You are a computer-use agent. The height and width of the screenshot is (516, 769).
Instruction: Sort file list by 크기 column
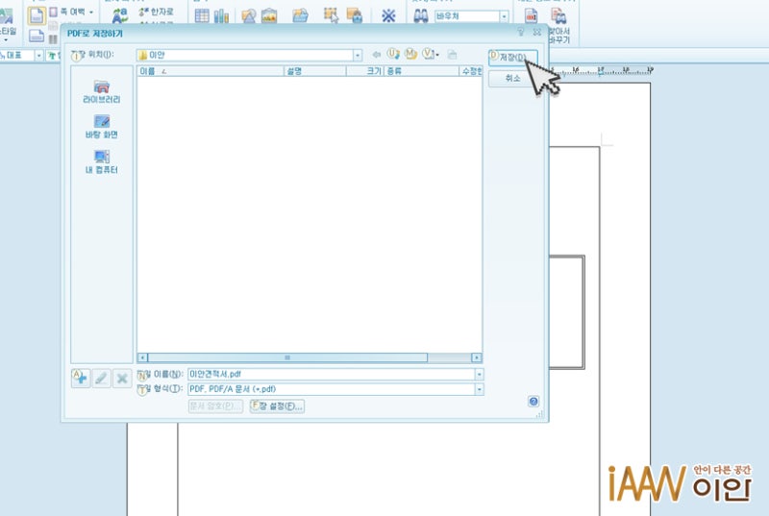[x=365, y=71]
